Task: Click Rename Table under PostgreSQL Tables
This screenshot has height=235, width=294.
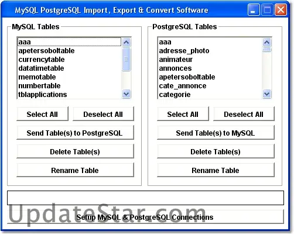Action: 216,170
